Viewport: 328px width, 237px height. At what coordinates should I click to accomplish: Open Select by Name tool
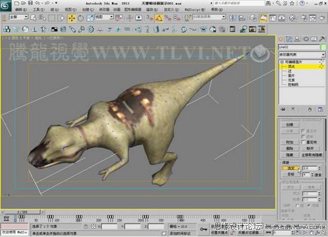pos(42,18)
